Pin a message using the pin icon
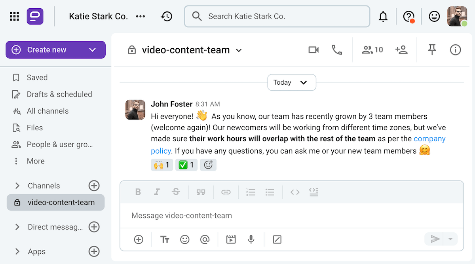 pyautogui.click(x=432, y=50)
